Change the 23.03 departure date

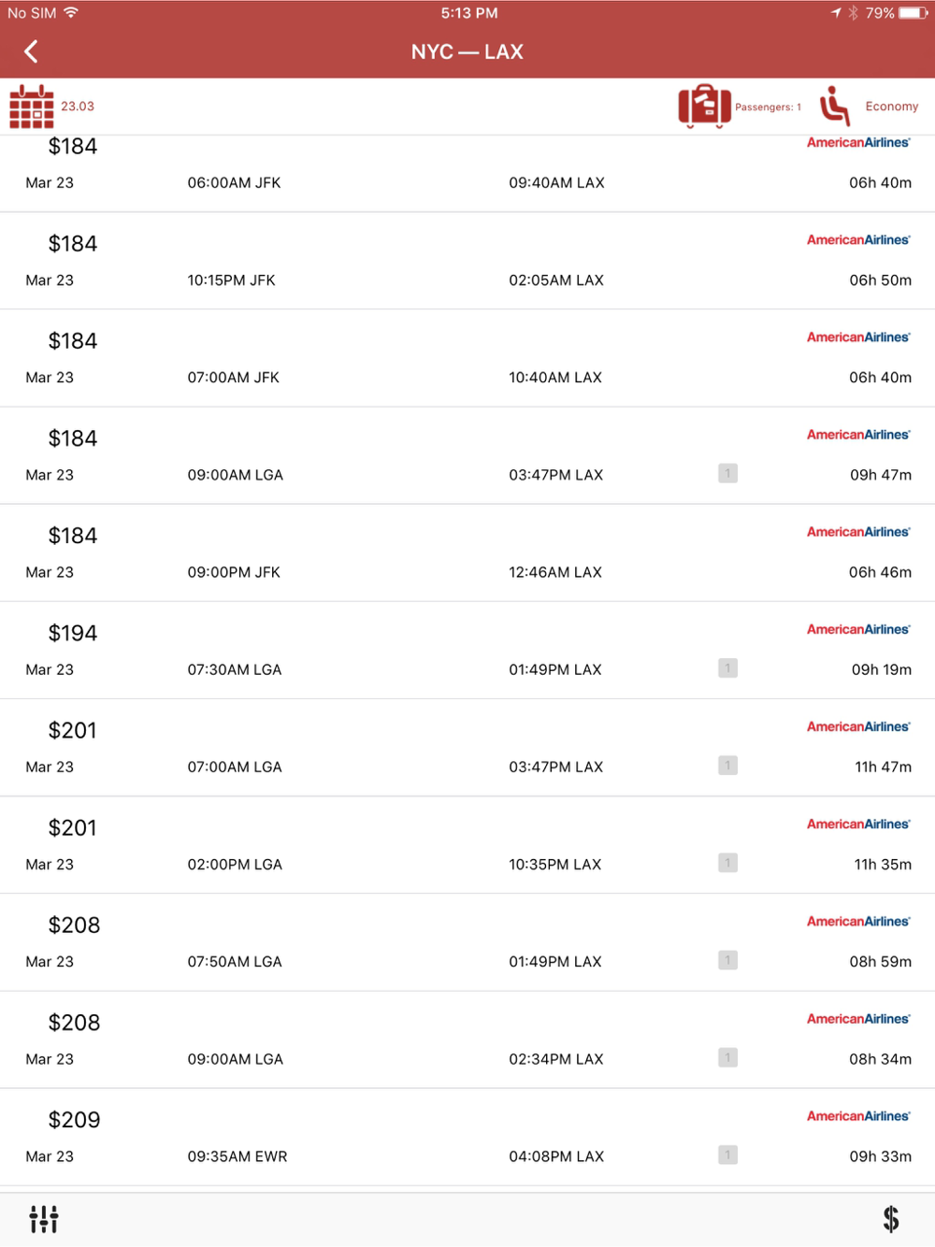[78, 107]
